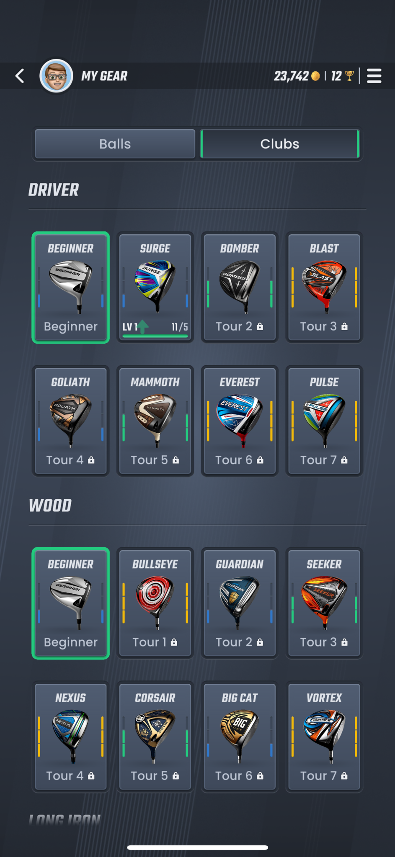Choose the Blast Tour 3 driver
Screen dimensions: 395x857
[324, 287]
